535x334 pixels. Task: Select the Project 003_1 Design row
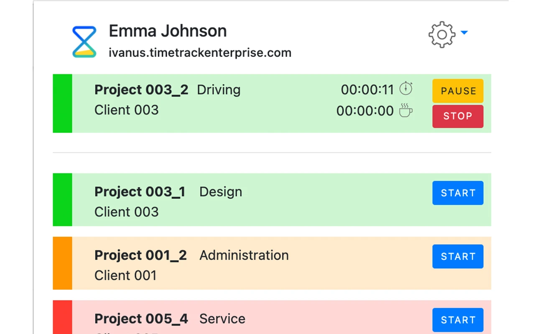(251, 200)
